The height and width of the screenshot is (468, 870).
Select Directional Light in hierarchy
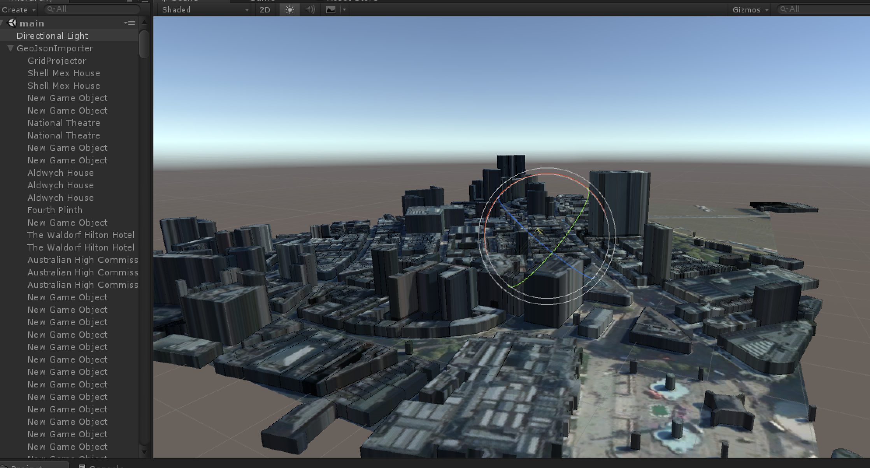click(x=52, y=36)
